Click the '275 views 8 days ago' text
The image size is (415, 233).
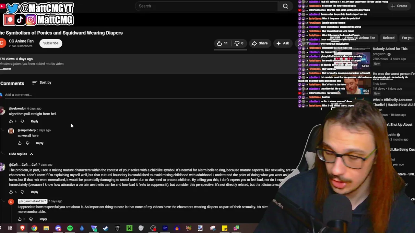click(16, 59)
